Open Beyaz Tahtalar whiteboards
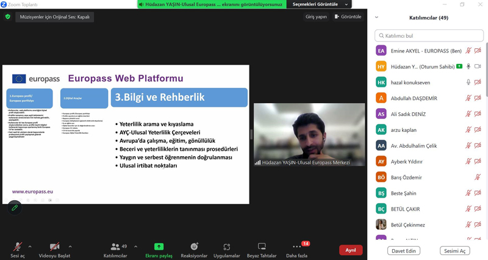The width and height of the screenshot is (488, 260). tap(262, 250)
